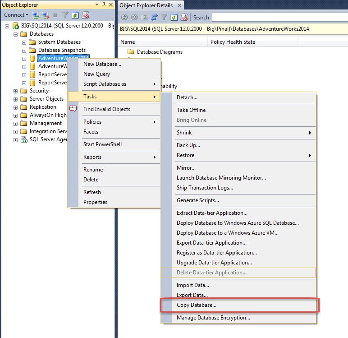Choose New Query from context menu
Viewport: 348px width, 338px height.
(x=114, y=74)
